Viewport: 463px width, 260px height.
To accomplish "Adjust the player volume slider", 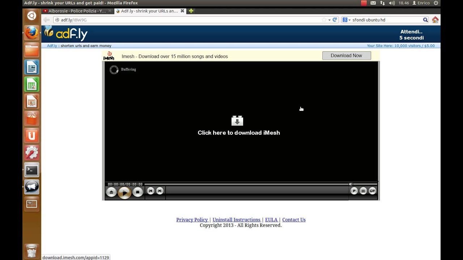I will tap(365, 184).
